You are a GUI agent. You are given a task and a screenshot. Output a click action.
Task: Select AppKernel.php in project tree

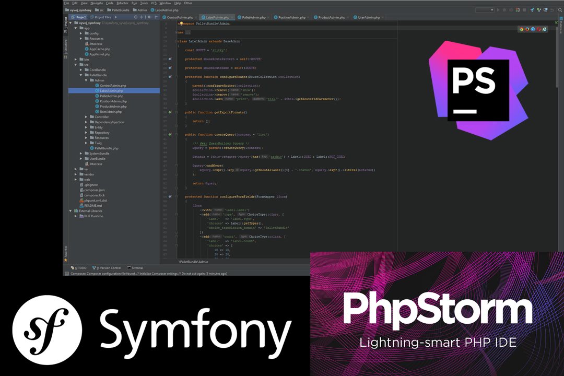click(x=97, y=54)
